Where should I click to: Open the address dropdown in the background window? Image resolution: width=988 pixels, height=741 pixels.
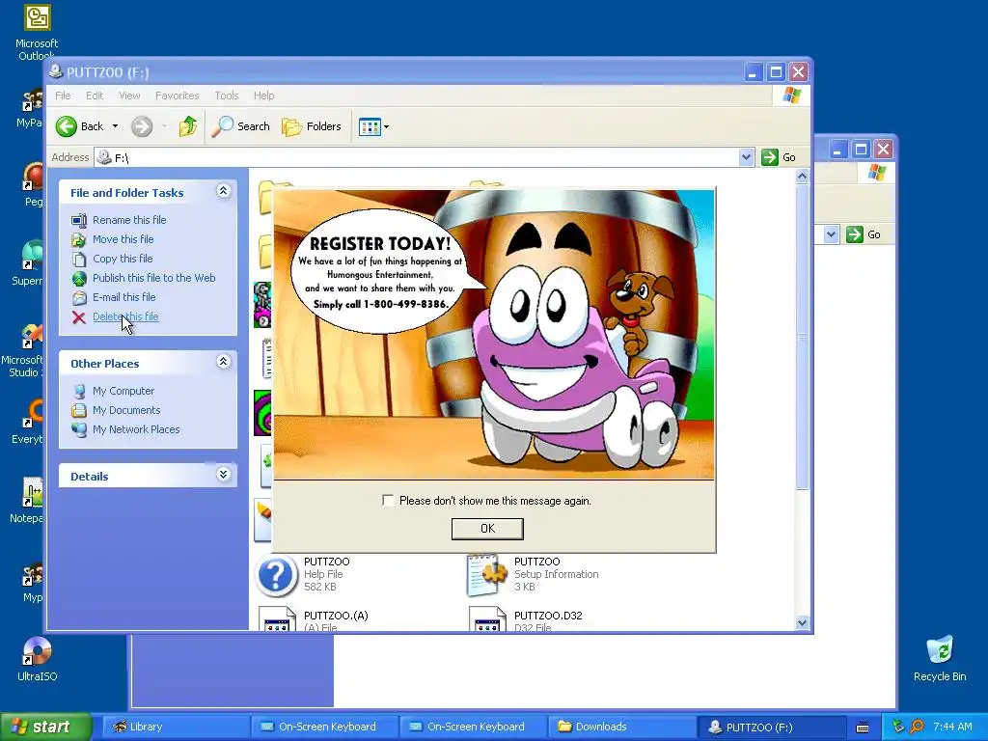click(831, 235)
